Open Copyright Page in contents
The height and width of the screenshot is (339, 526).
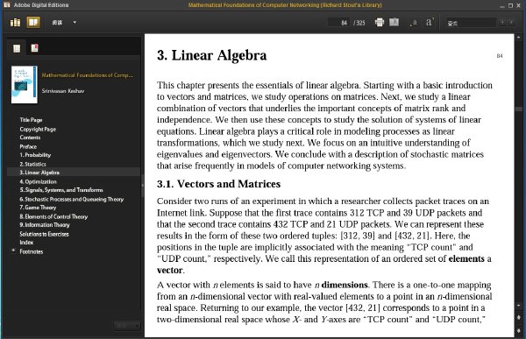point(38,129)
